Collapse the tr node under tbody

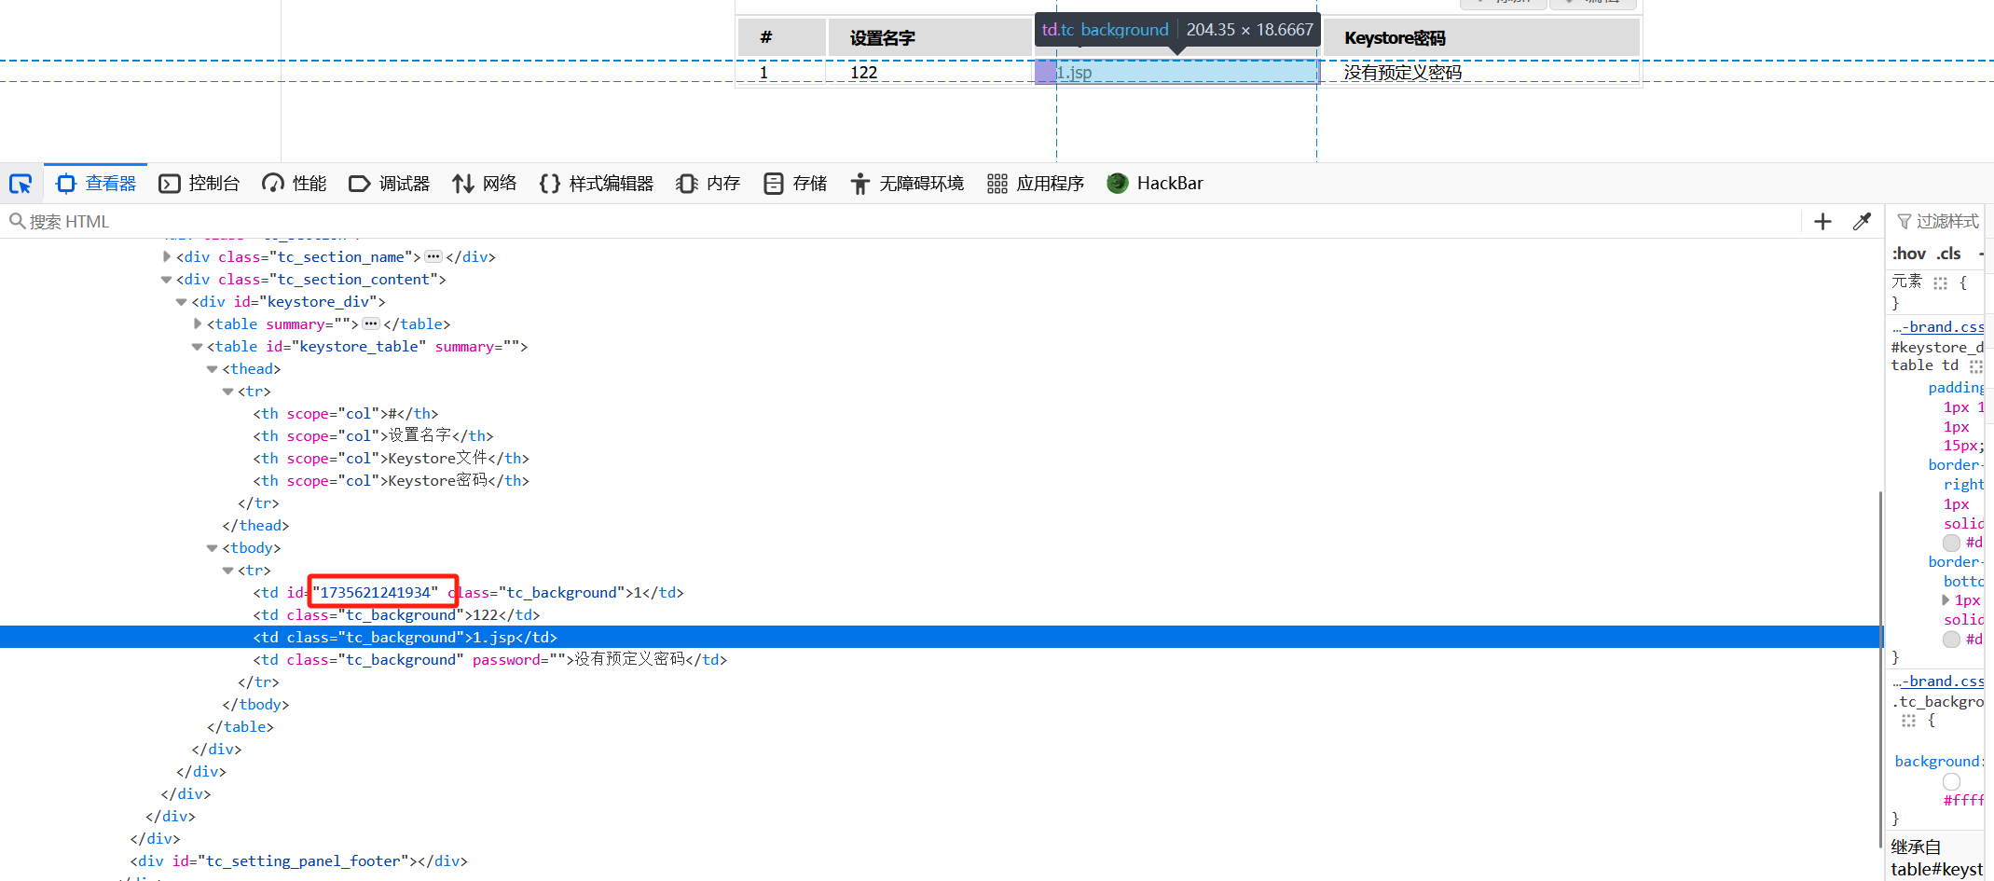click(x=227, y=571)
